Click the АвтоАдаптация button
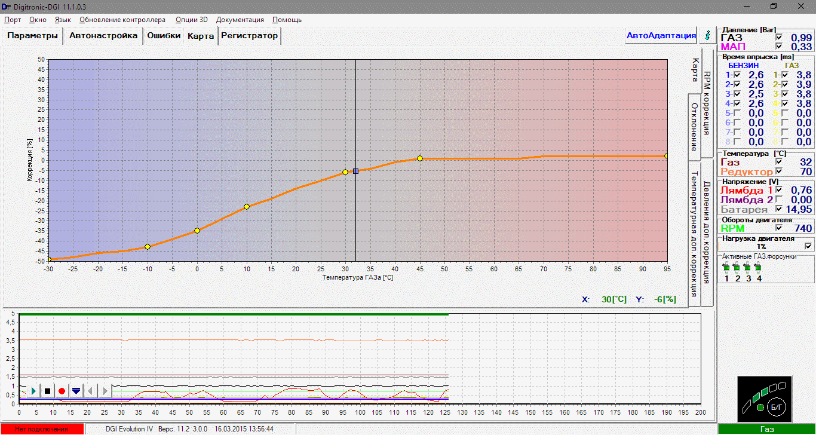Screen dimensions: 816x435 (x=661, y=36)
